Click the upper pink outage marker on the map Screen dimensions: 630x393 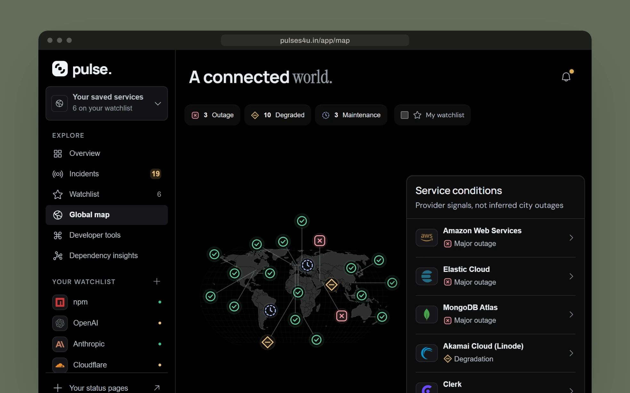[319, 241]
